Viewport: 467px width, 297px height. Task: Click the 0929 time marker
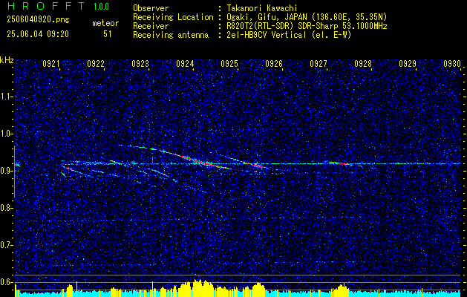408,64
